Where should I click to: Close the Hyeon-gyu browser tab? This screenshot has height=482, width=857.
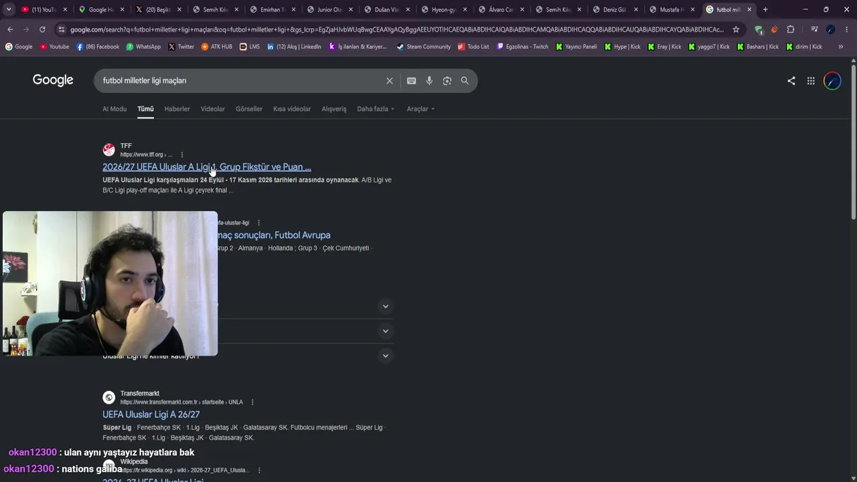click(x=465, y=9)
